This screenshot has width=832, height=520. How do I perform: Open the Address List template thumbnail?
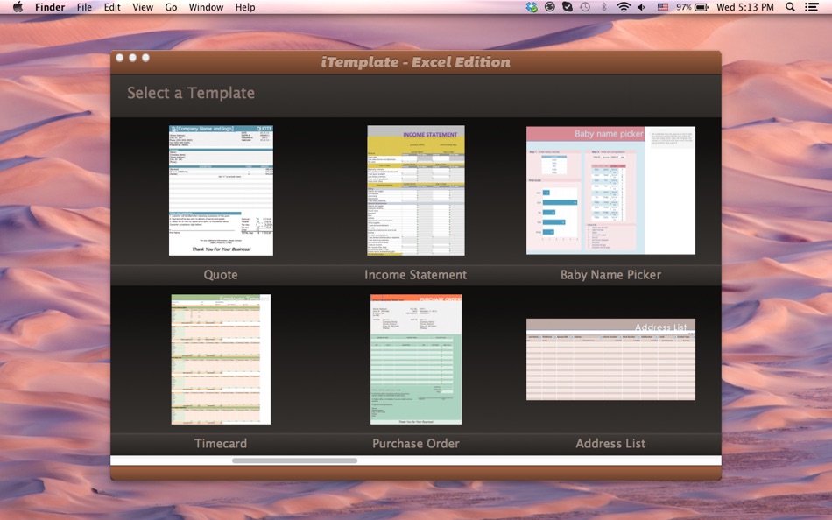tap(610, 359)
